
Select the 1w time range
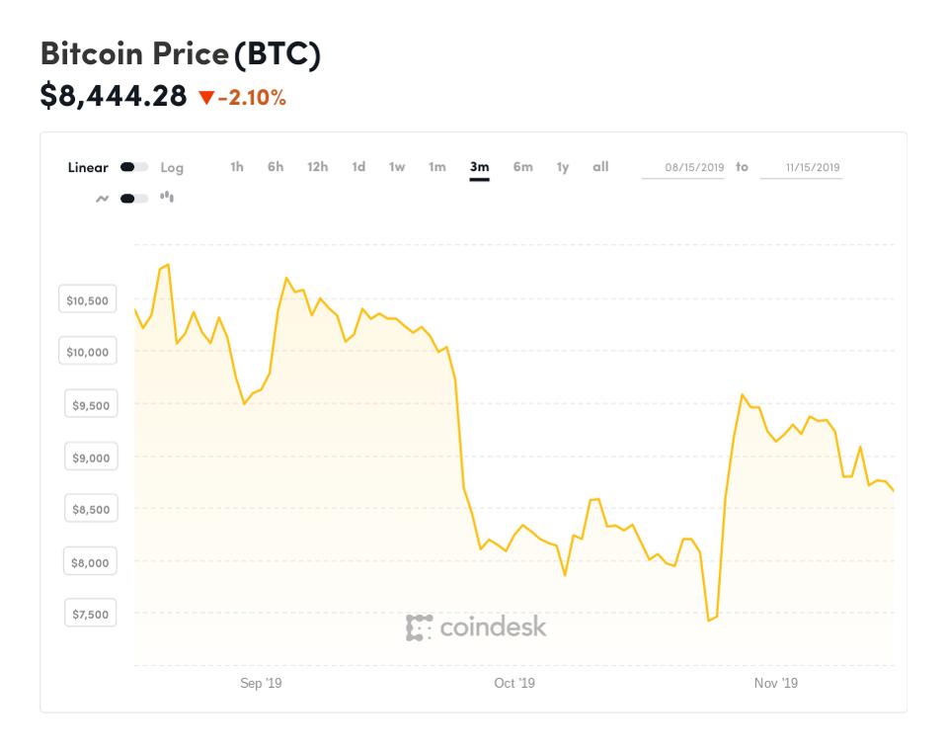point(396,167)
